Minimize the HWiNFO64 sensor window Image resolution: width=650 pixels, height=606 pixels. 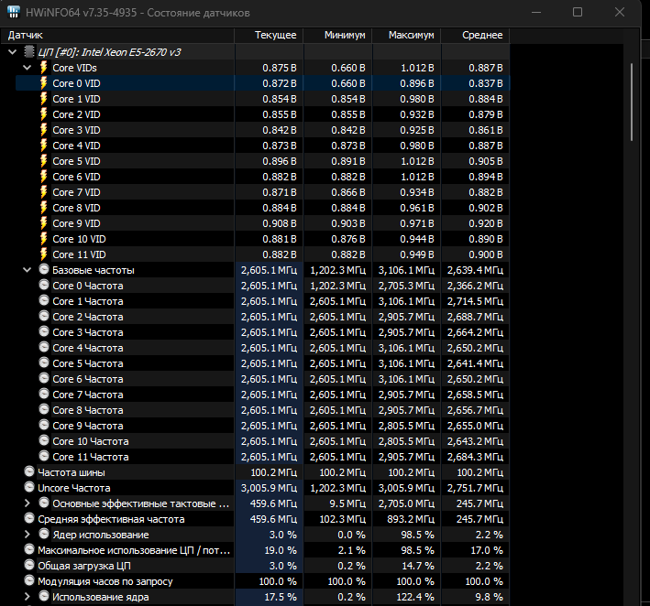(x=536, y=12)
